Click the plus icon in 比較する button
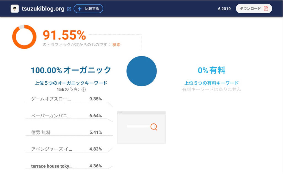This screenshot has height=174, width=283. point(80,9)
